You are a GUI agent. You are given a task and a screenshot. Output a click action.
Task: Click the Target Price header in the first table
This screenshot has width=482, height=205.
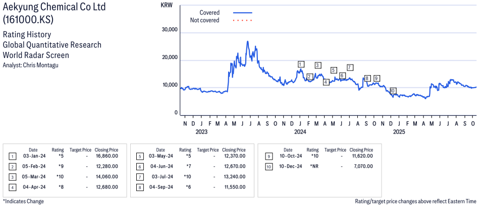tap(80, 150)
